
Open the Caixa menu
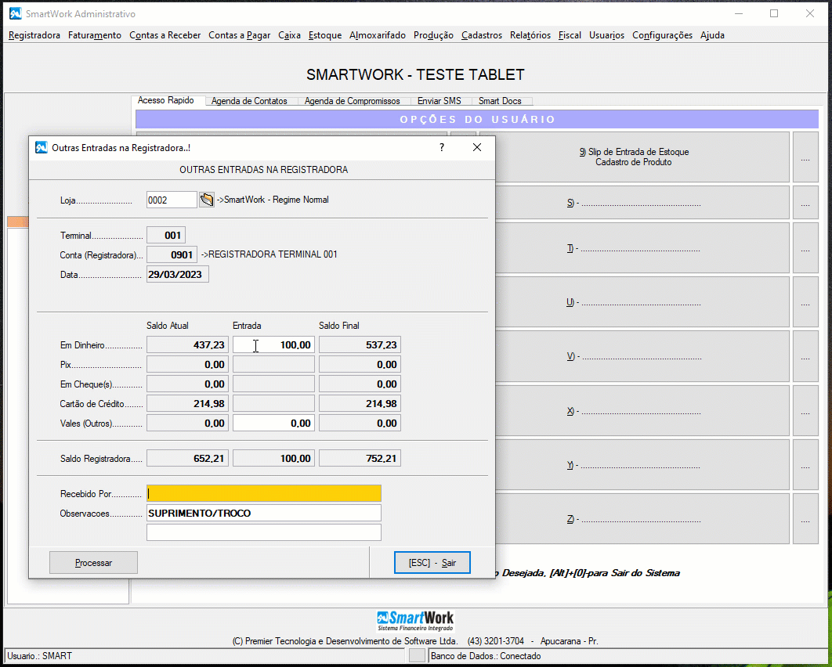[289, 35]
